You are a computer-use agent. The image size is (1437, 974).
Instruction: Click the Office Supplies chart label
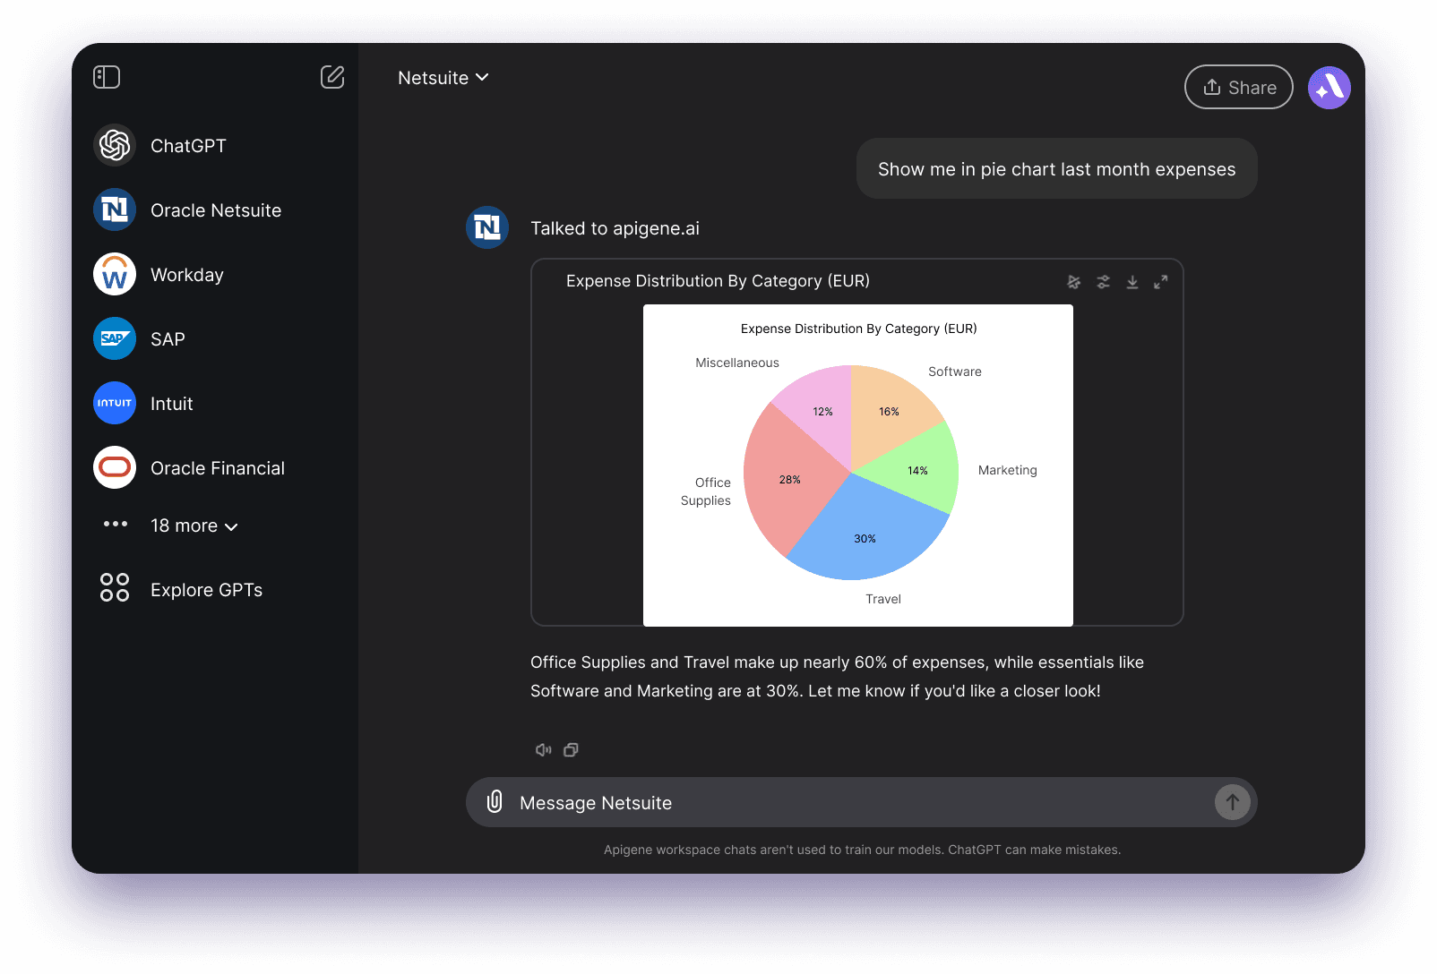(706, 491)
